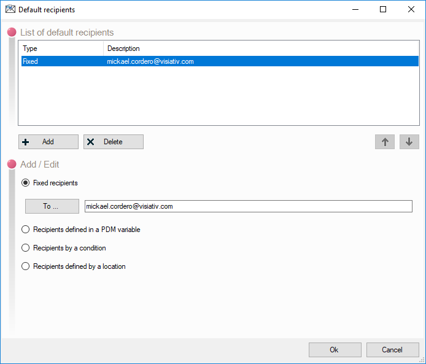Click the Delete button with X icon
The width and height of the screenshot is (426, 364).
[114, 142]
